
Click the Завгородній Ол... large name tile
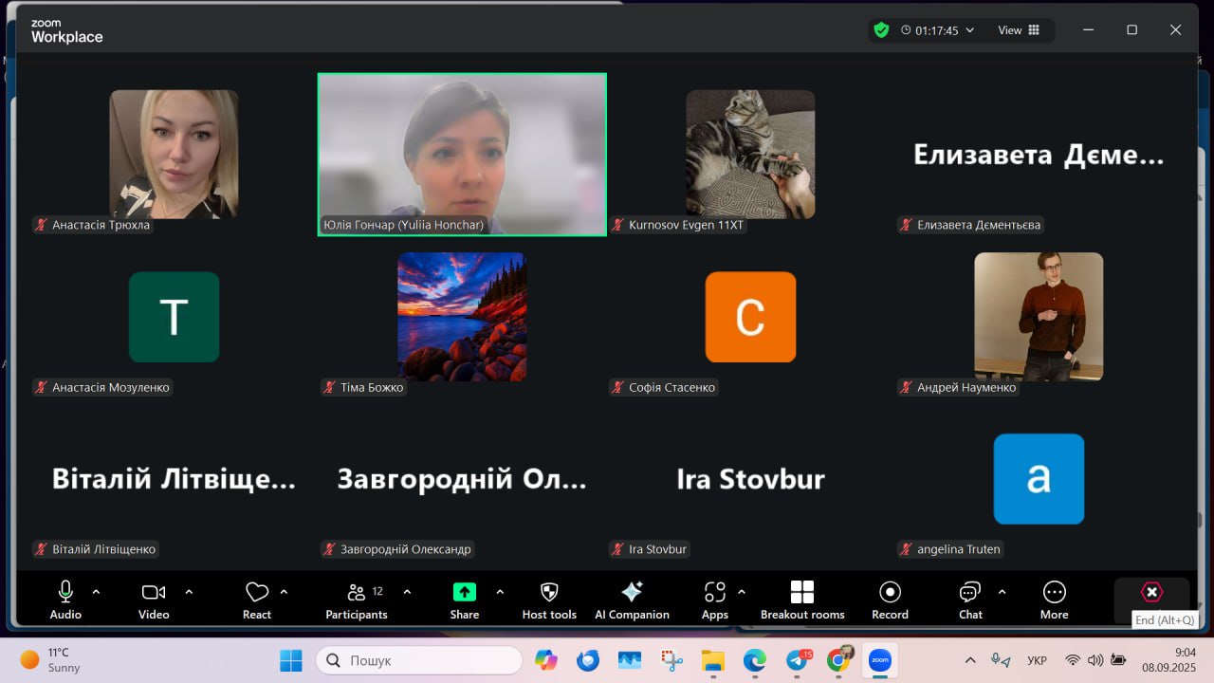tap(462, 479)
